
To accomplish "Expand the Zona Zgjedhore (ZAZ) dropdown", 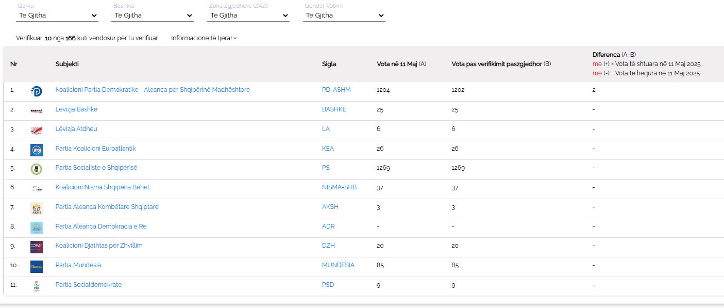I will (248, 15).
